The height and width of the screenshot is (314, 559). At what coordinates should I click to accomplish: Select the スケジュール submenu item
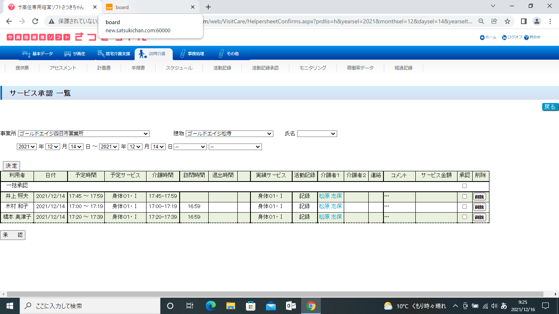[x=179, y=68]
